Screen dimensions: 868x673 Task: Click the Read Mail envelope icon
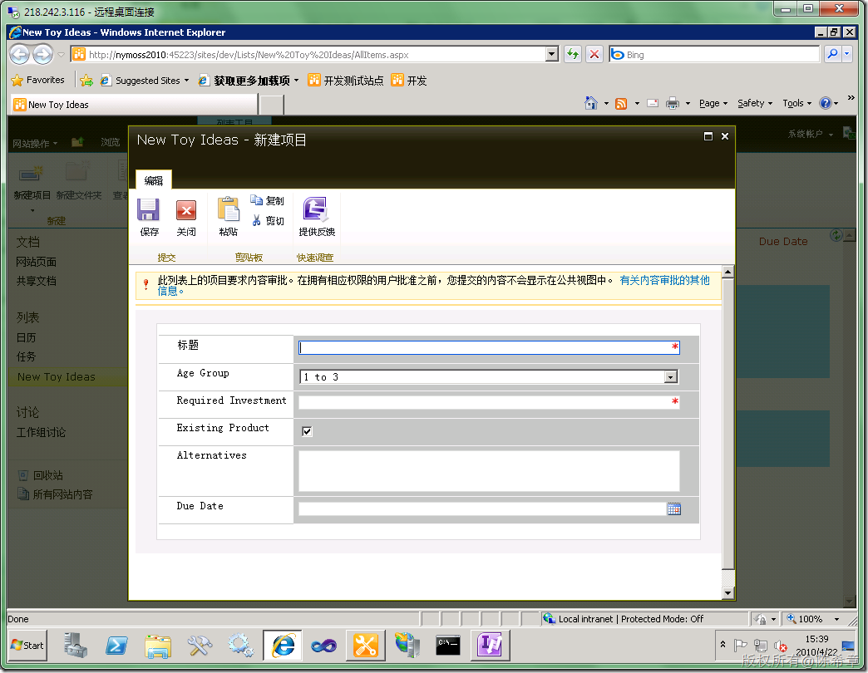point(653,103)
